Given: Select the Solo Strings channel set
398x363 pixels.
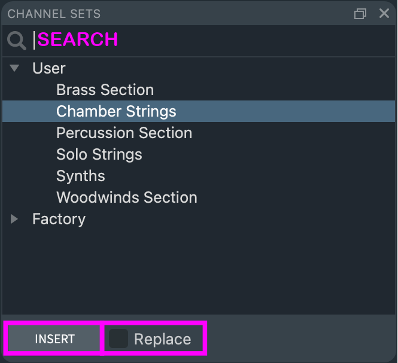Looking at the screenshot, I should point(99,154).
